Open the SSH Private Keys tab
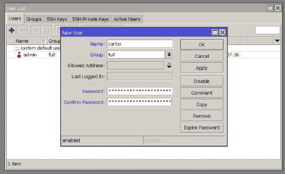Image resolution: width=285 pixels, height=174 pixels. click(x=90, y=19)
